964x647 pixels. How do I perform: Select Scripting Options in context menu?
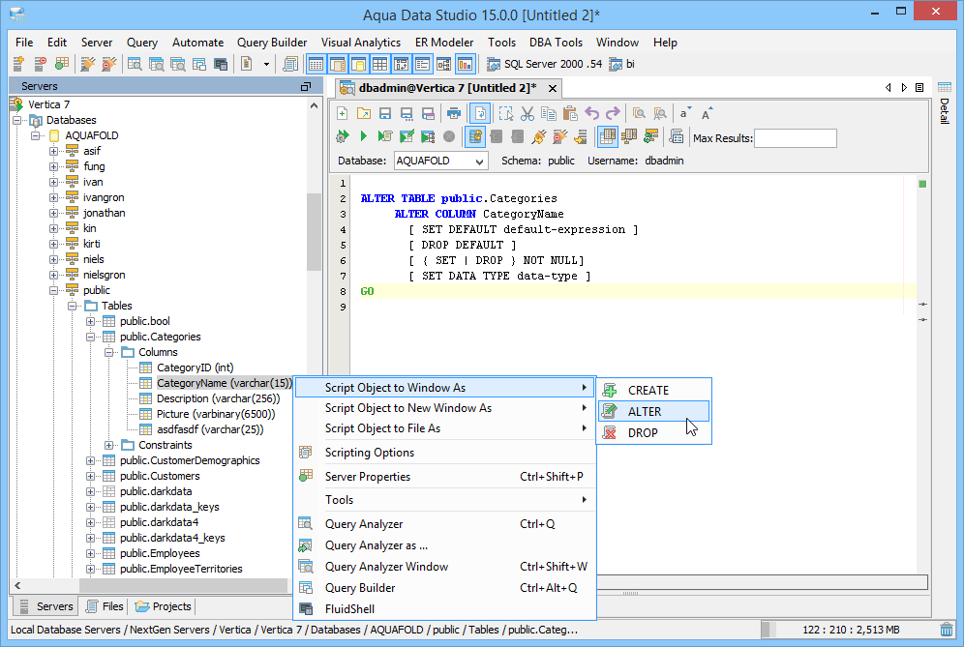point(445,453)
